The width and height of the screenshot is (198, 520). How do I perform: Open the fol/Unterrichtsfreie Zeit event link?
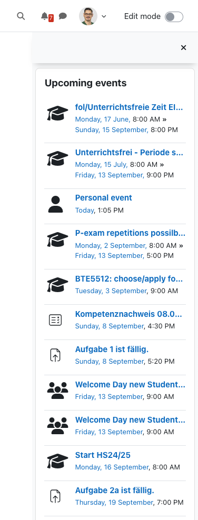(129, 107)
